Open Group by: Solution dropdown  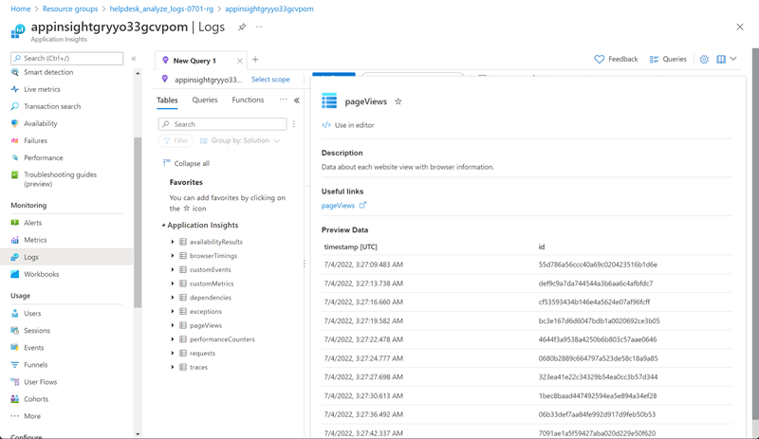click(x=240, y=141)
